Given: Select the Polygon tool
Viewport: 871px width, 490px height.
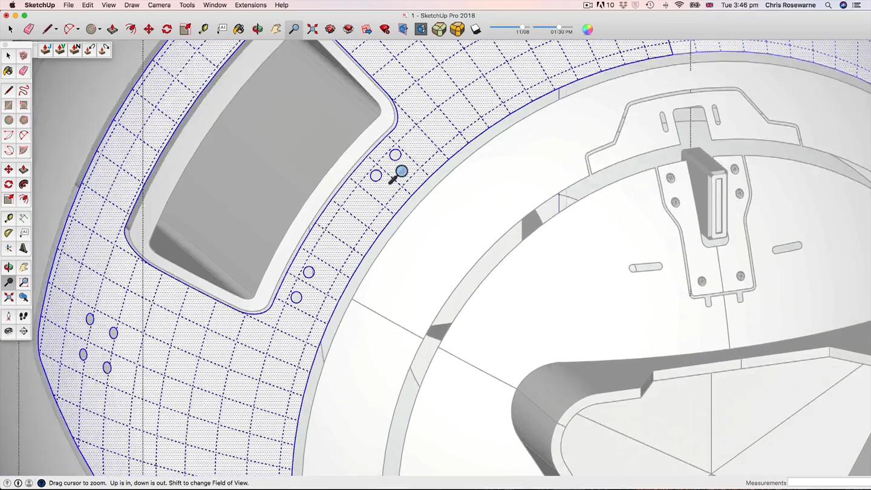Looking at the screenshot, I should (x=24, y=120).
